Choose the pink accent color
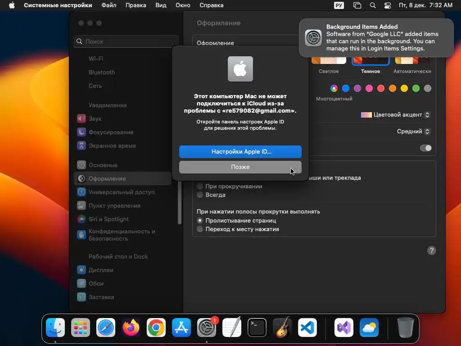Screen dimensions: 461x346 click(x=369, y=88)
